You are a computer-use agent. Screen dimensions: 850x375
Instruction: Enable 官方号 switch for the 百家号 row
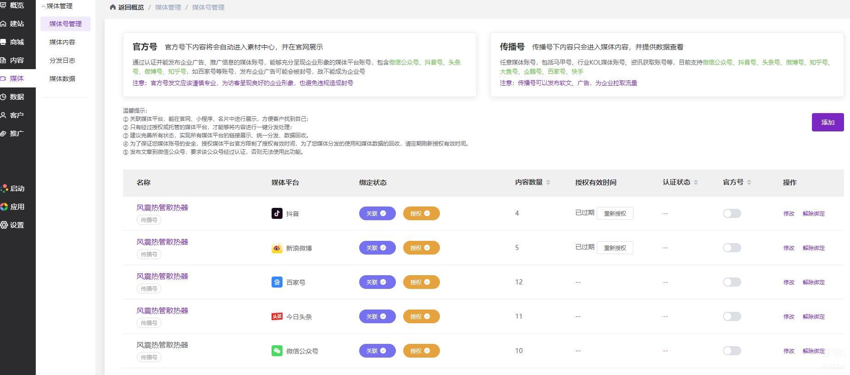click(732, 282)
